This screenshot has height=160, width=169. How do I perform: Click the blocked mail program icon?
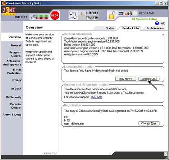pos(125,13)
